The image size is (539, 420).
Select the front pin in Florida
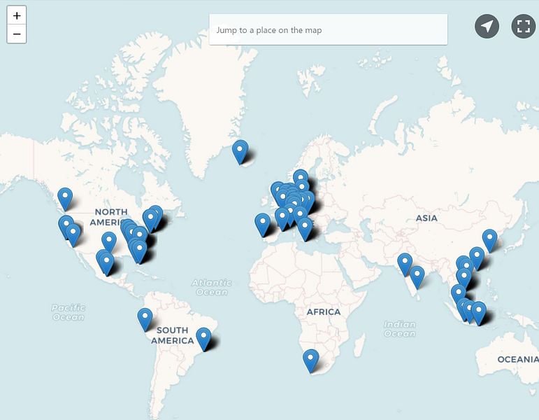140,251
